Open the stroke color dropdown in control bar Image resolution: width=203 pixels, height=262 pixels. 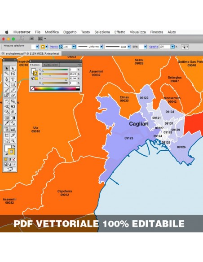coord(47,47)
